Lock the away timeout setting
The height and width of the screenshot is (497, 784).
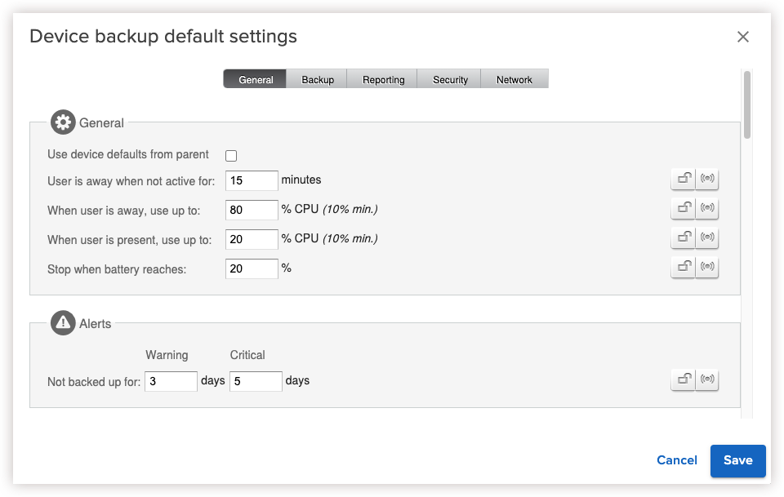[x=683, y=179]
